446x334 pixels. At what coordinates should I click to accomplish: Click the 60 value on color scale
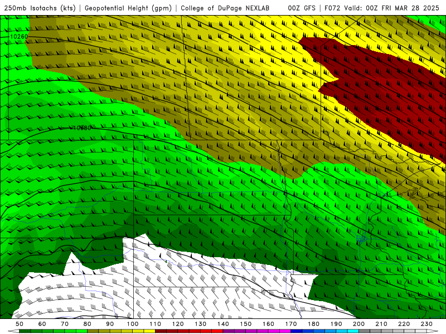(42, 324)
